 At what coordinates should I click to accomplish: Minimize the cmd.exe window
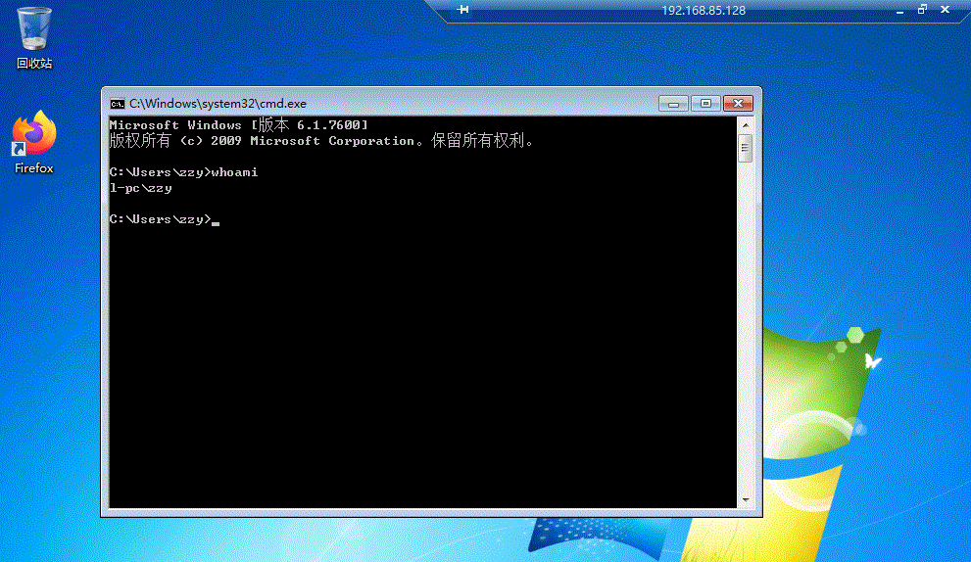(x=673, y=104)
